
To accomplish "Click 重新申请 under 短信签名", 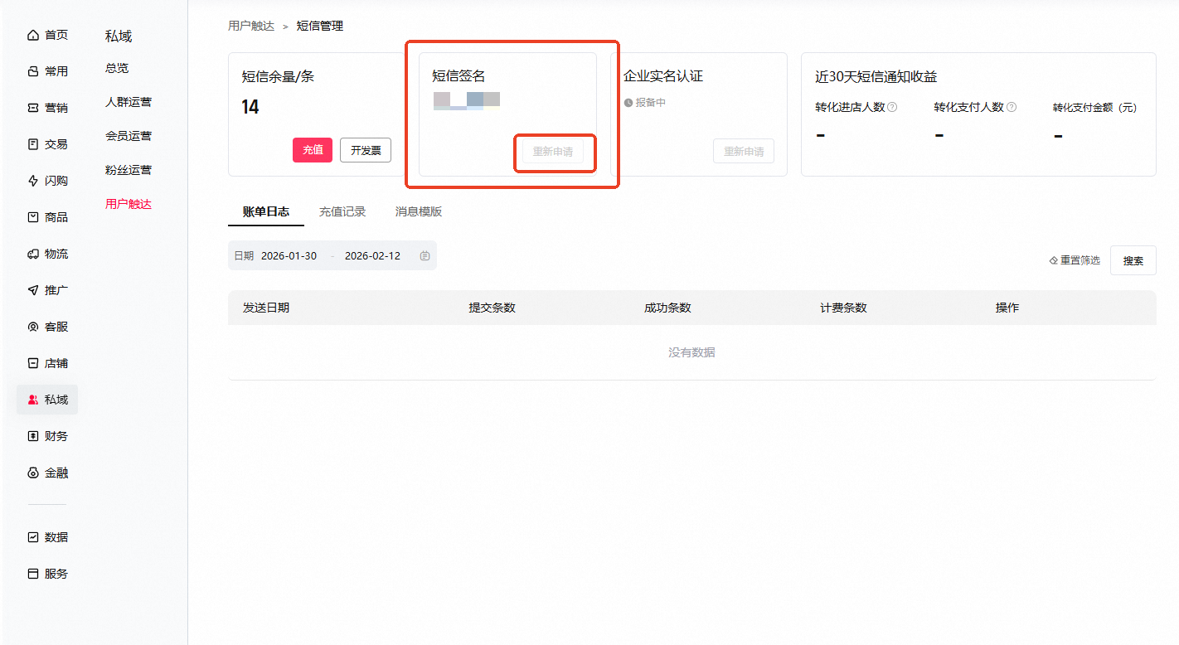I will click(x=552, y=152).
